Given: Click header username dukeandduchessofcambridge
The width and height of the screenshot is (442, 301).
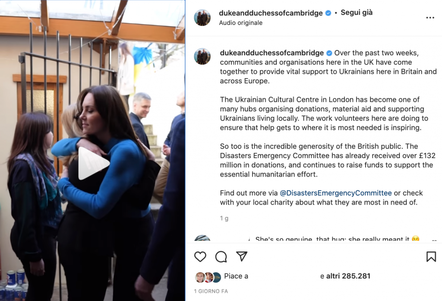Looking at the screenshot, I should coord(271,13).
